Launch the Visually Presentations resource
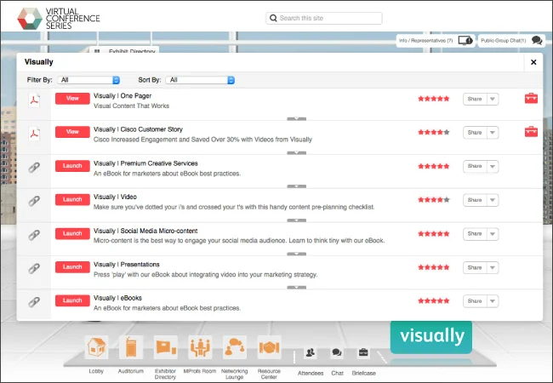Screen dimensions: 553x383 72,267
